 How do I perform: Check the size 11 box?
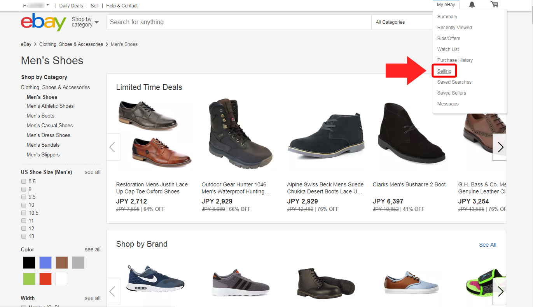pos(24,221)
